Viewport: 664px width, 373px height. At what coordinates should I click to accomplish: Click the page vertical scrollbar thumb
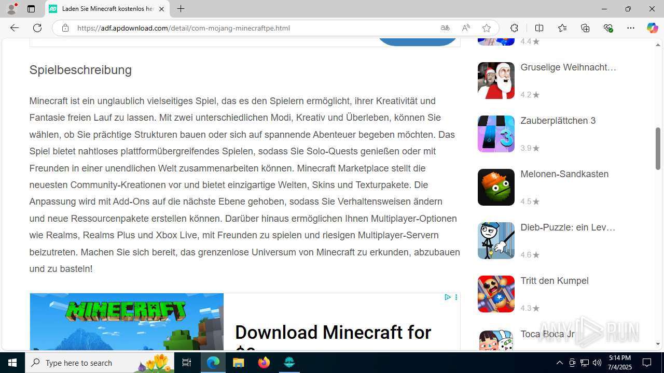[658, 149]
